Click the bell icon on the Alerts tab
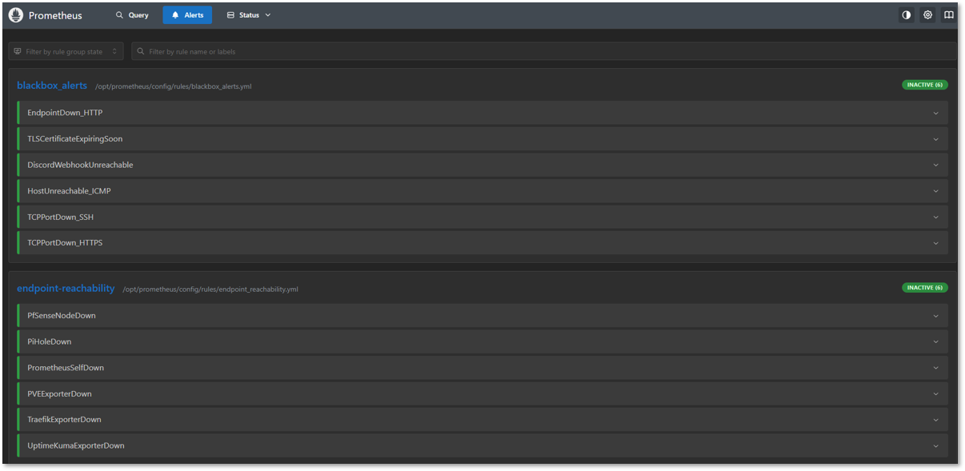 point(175,14)
